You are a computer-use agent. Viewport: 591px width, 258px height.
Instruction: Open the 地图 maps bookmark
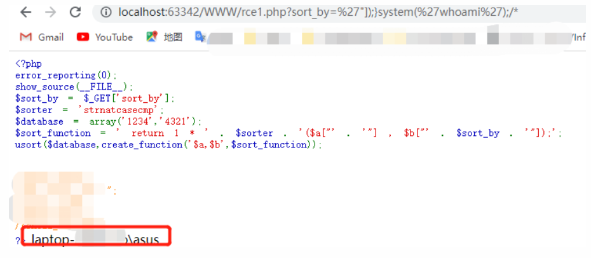[x=165, y=37]
